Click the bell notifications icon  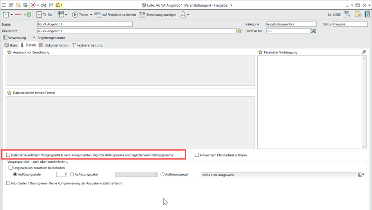click(x=58, y=5)
